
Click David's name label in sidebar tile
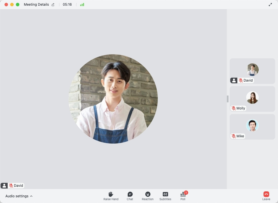point(248,80)
